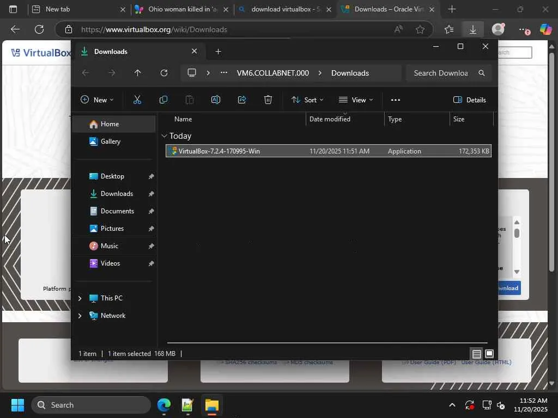558x418 pixels.
Task: Click the VM6.COLLABNET.000 breadcrumb
Action: tap(273, 73)
